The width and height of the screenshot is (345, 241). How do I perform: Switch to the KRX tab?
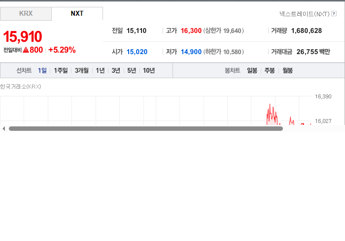point(26,14)
